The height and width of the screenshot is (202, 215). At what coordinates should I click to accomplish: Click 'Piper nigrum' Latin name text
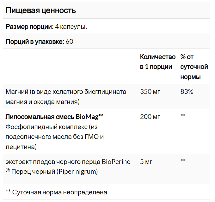tap(77, 172)
